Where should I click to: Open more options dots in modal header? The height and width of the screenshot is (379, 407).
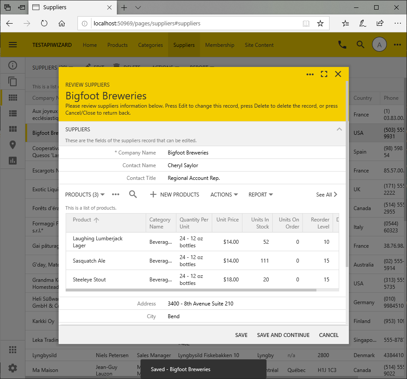tap(310, 74)
